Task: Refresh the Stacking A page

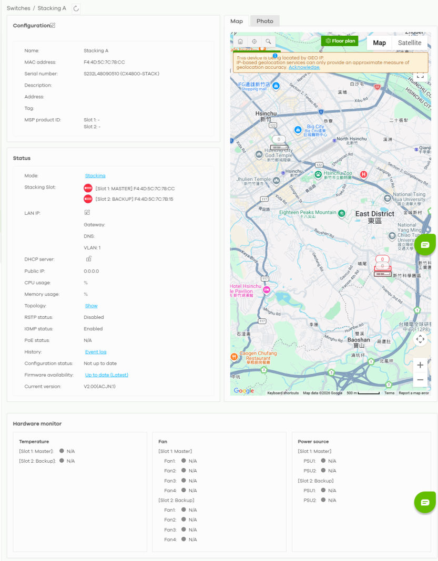Action: tap(76, 8)
